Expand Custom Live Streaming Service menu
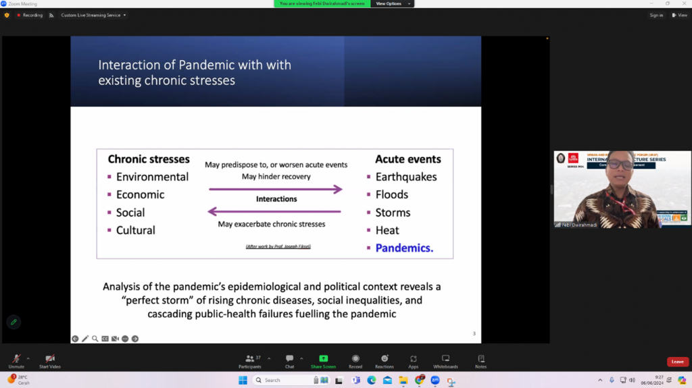Screen dimensions: 692x388 [93, 15]
